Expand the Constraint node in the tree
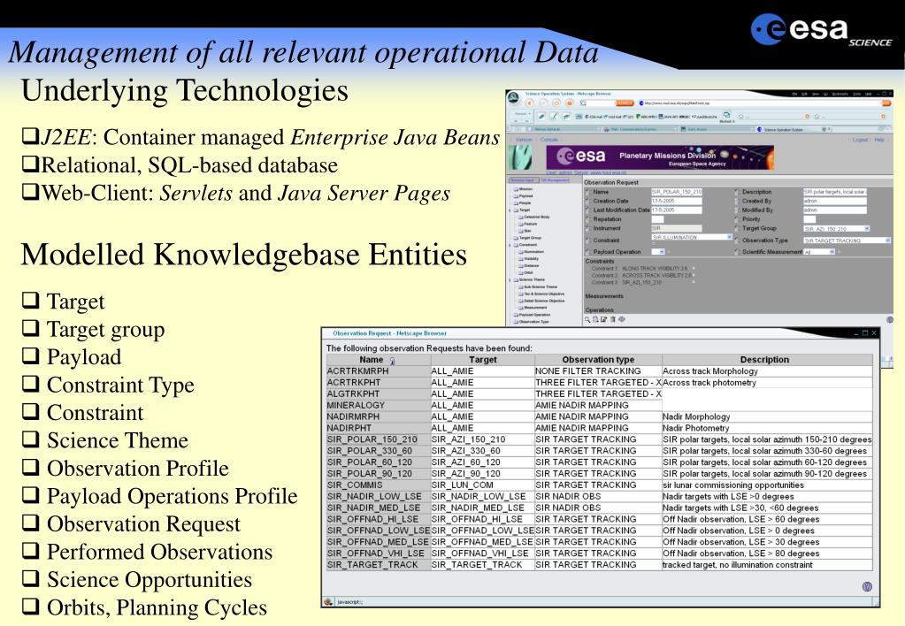This screenshot has width=905, height=626. point(510,245)
